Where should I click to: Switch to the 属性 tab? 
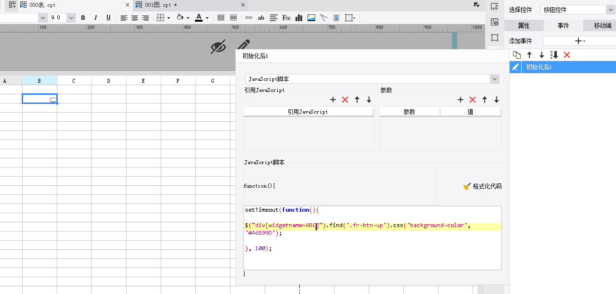(524, 26)
